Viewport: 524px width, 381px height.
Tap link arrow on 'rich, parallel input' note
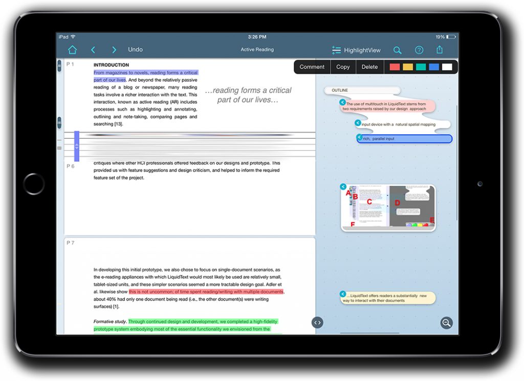tap(359, 137)
